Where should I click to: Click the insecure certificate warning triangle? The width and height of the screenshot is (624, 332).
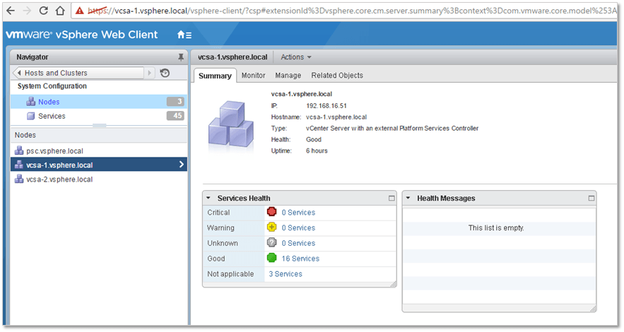[80, 11]
